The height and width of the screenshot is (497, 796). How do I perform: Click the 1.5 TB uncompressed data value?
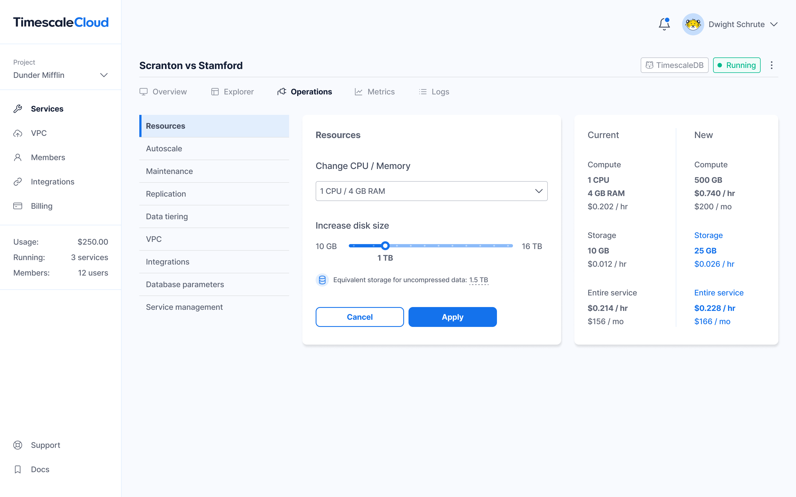pos(478,280)
